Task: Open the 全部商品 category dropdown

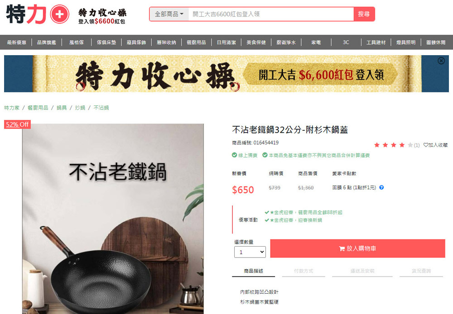Action: tap(169, 14)
